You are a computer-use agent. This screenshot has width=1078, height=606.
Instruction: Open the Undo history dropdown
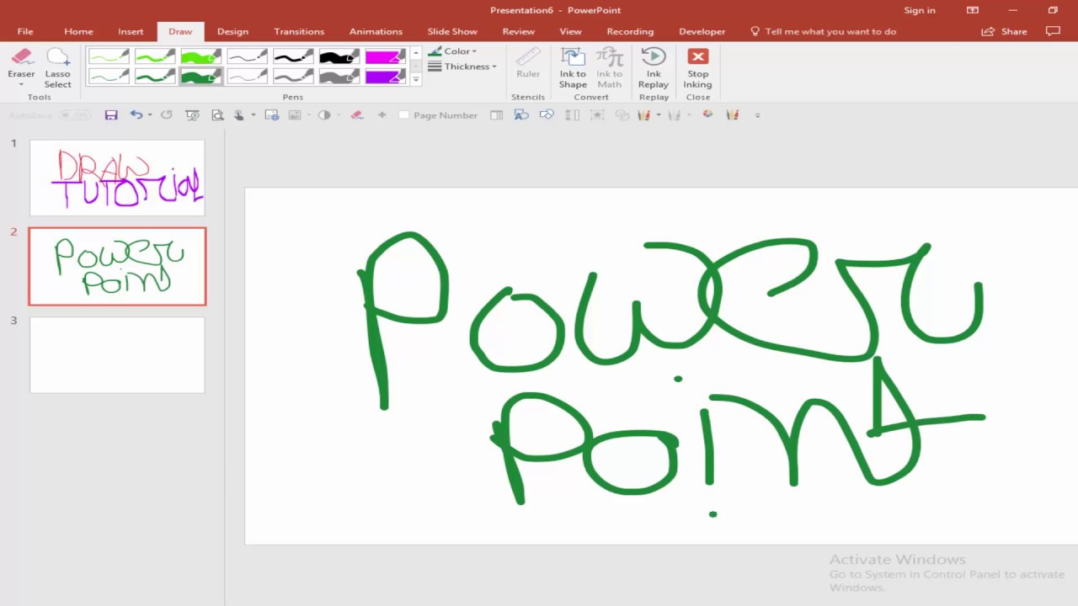(150, 115)
